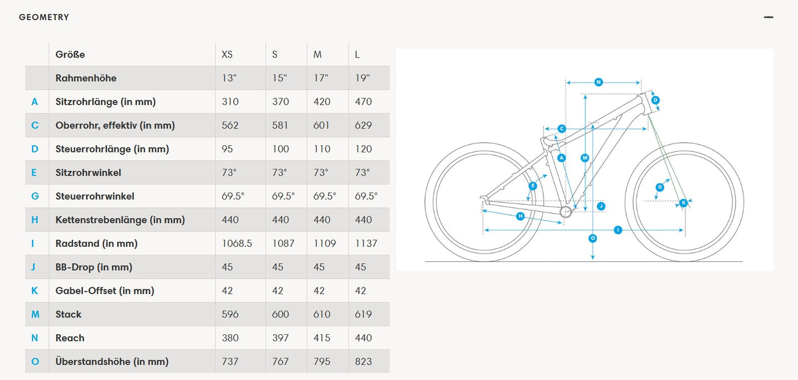
Task: Click marker G near front wheel
Action: coord(659,187)
